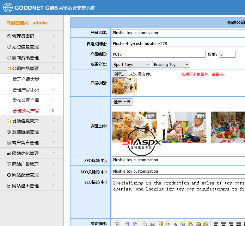Screen dimensions: 245x226
Task: Align text right in editor toolbar
Action: pyautogui.click(x=231, y=224)
